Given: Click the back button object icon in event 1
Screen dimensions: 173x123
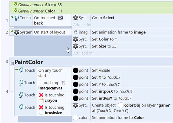Looking at the screenshot, I should click(x=60, y=18).
